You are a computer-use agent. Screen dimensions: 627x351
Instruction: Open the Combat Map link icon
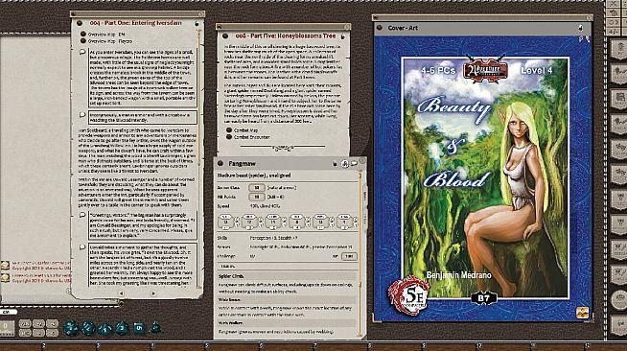(229, 130)
